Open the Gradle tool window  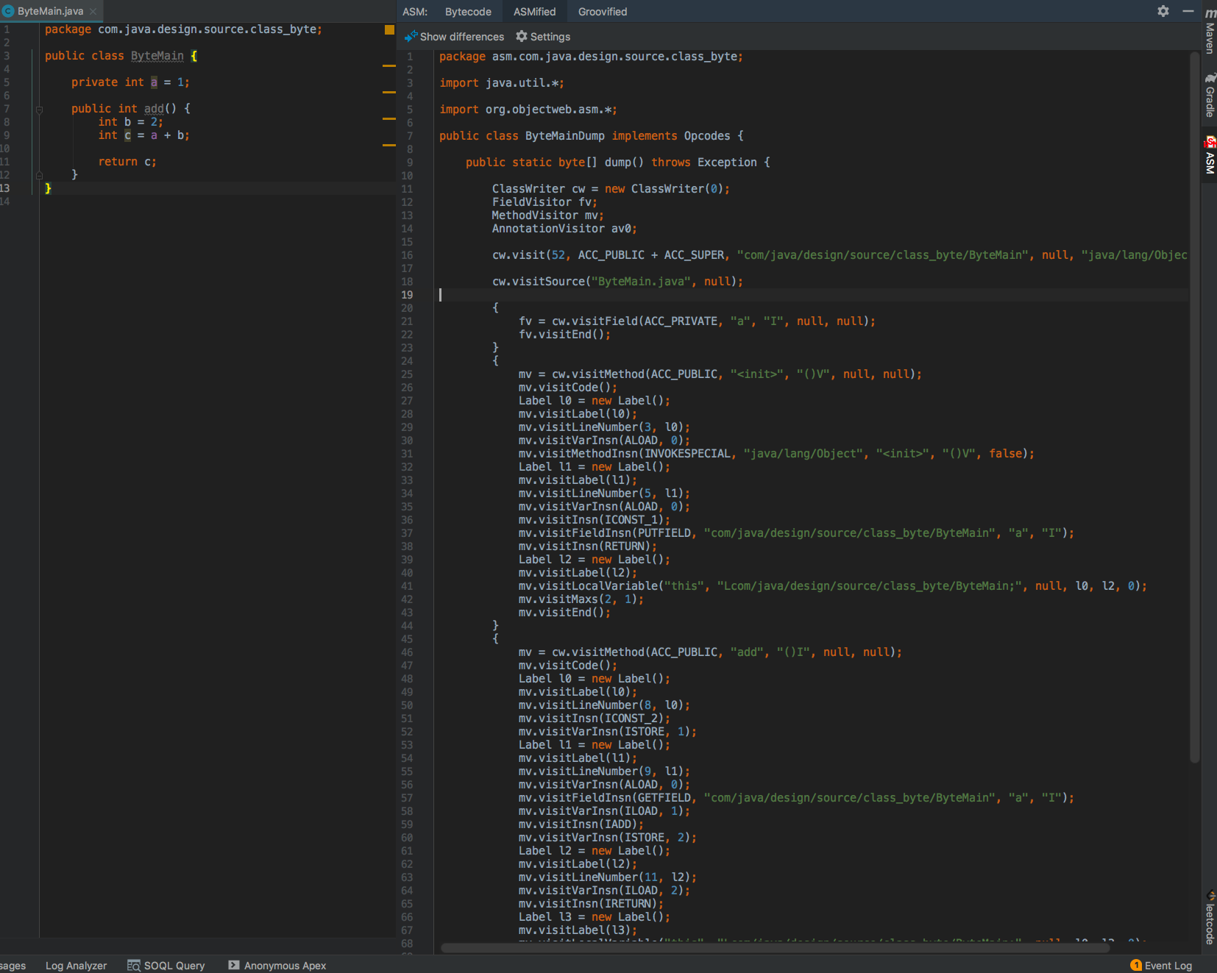pyautogui.click(x=1210, y=96)
